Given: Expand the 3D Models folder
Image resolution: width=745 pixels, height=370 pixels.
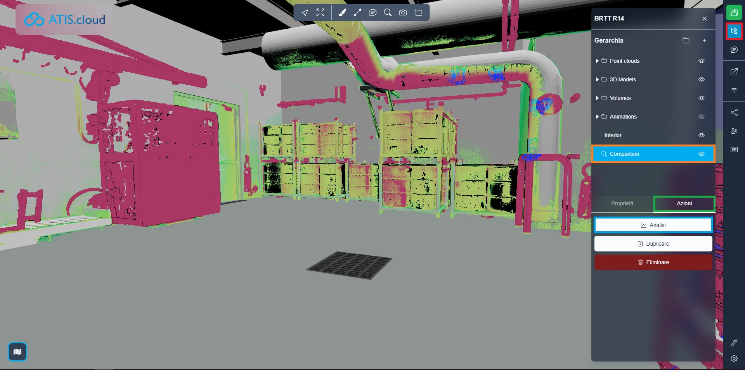Looking at the screenshot, I should (x=597, y=79).
